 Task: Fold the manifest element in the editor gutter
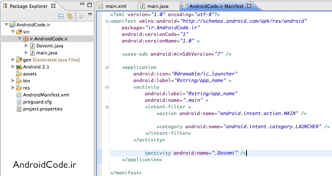click(x=107, y=21)
